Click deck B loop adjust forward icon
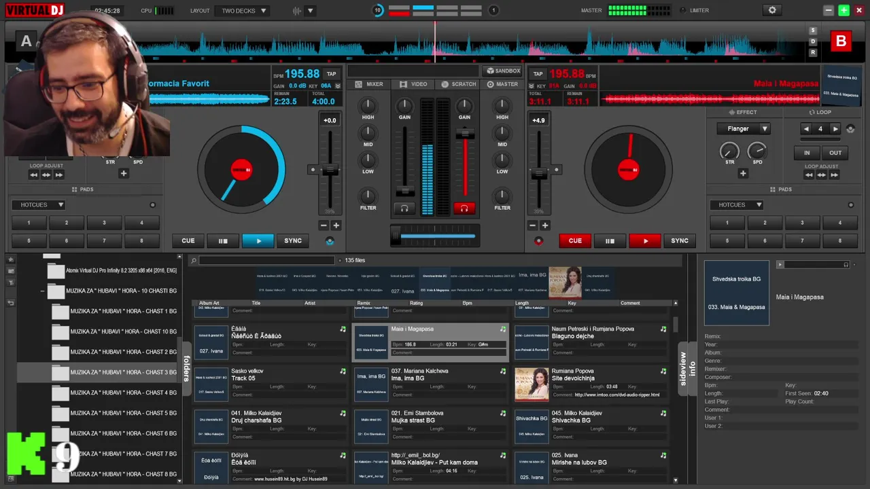Image resolution: width=870 pixels, height=489 pixels. point(834,175)
